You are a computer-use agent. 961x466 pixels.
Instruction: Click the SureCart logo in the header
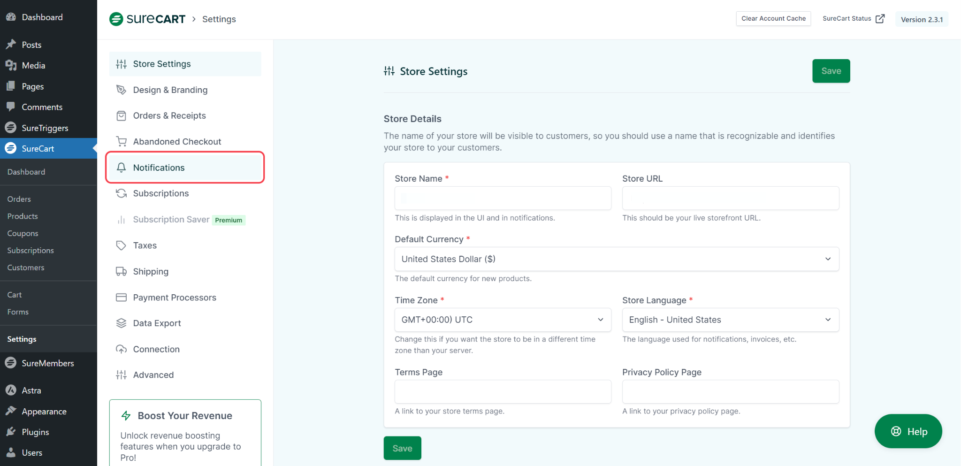[x=147, y=19]
